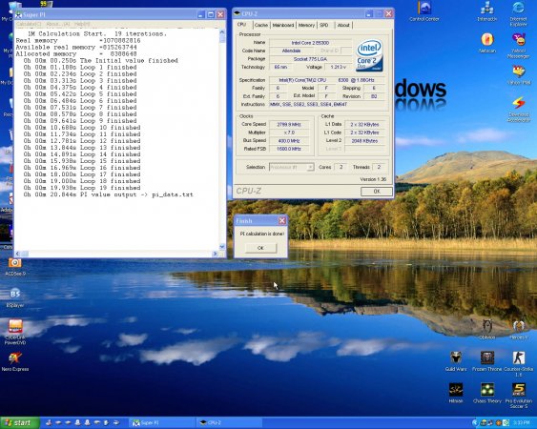This screenshot has width=537, height=429.
Task: Click the Intel Core 2 Duo logo
Action: [x=369, y=55]
